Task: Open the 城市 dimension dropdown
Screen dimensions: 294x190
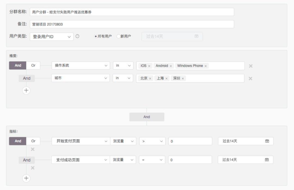Action: tap(81, 78)
